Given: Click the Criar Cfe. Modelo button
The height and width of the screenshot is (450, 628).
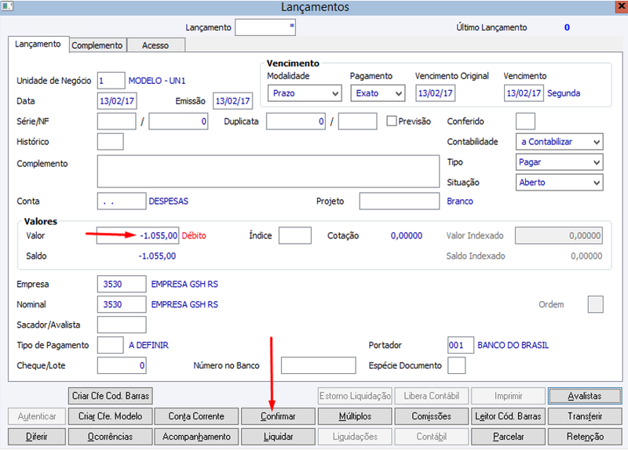Looking at the screenshot, I should click(111, 416).
